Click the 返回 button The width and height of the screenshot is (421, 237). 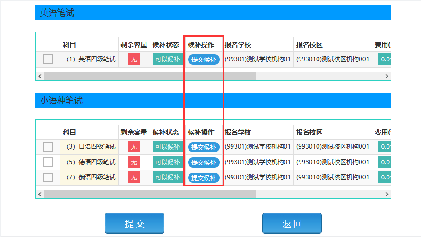pos(292,223)
